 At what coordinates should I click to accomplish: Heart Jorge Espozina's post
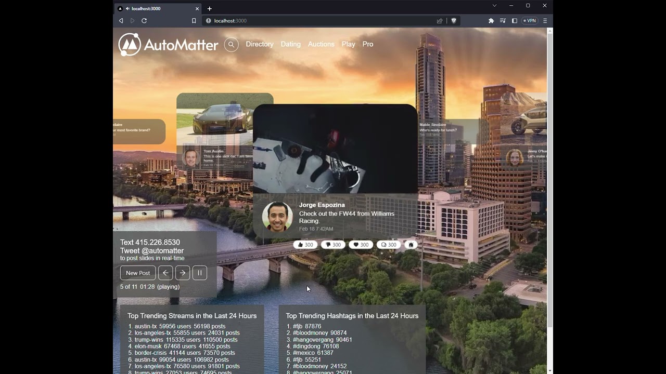point(361,245)
